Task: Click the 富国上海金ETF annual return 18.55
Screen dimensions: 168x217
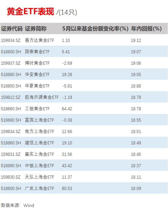Action: [136, 120]
